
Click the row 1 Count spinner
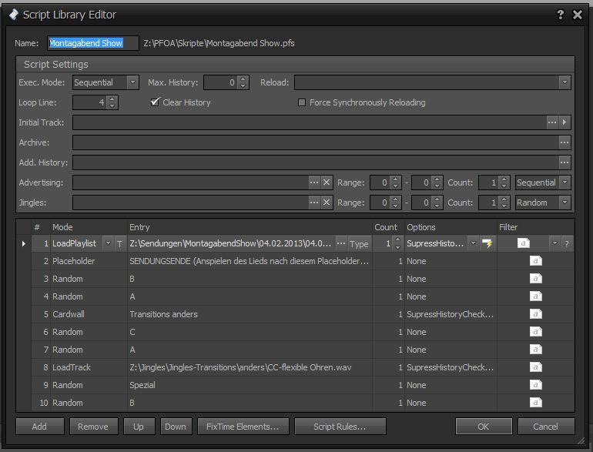coord(397,243)
